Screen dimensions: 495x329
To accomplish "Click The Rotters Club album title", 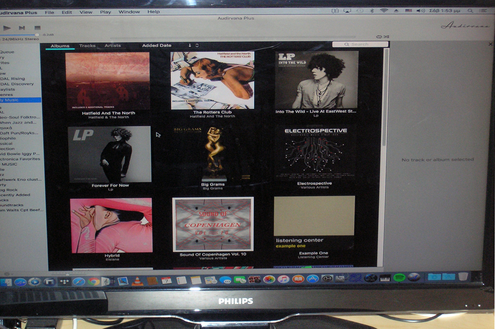I will pyautogui.click(x=212, y=112).
